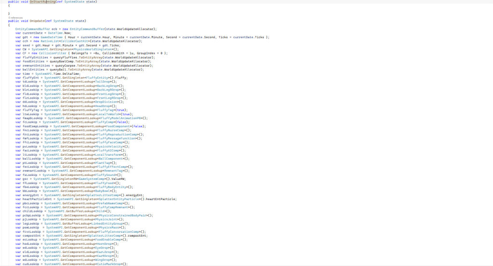This screenshot has height=266, width=493.
Task: Click the highlighted OnStartRunning method name
Action: [x=42, y=1]
